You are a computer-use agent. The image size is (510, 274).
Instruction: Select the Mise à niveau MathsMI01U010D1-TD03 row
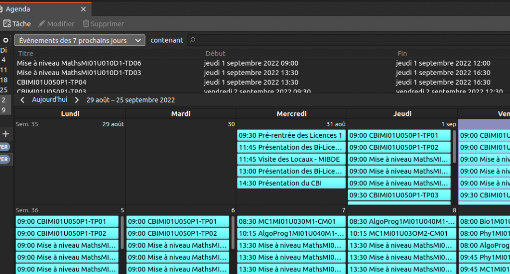pos(262,73)
